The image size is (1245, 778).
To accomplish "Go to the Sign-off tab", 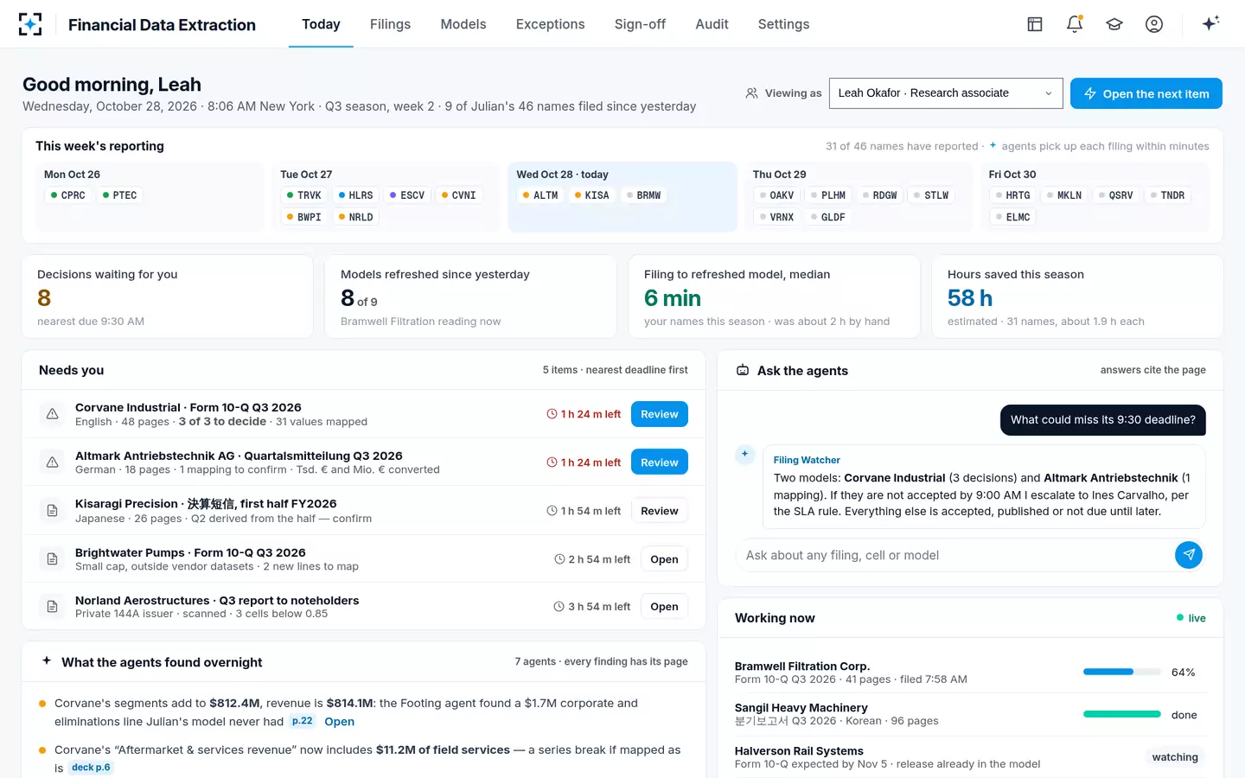I will pos(640,24).
